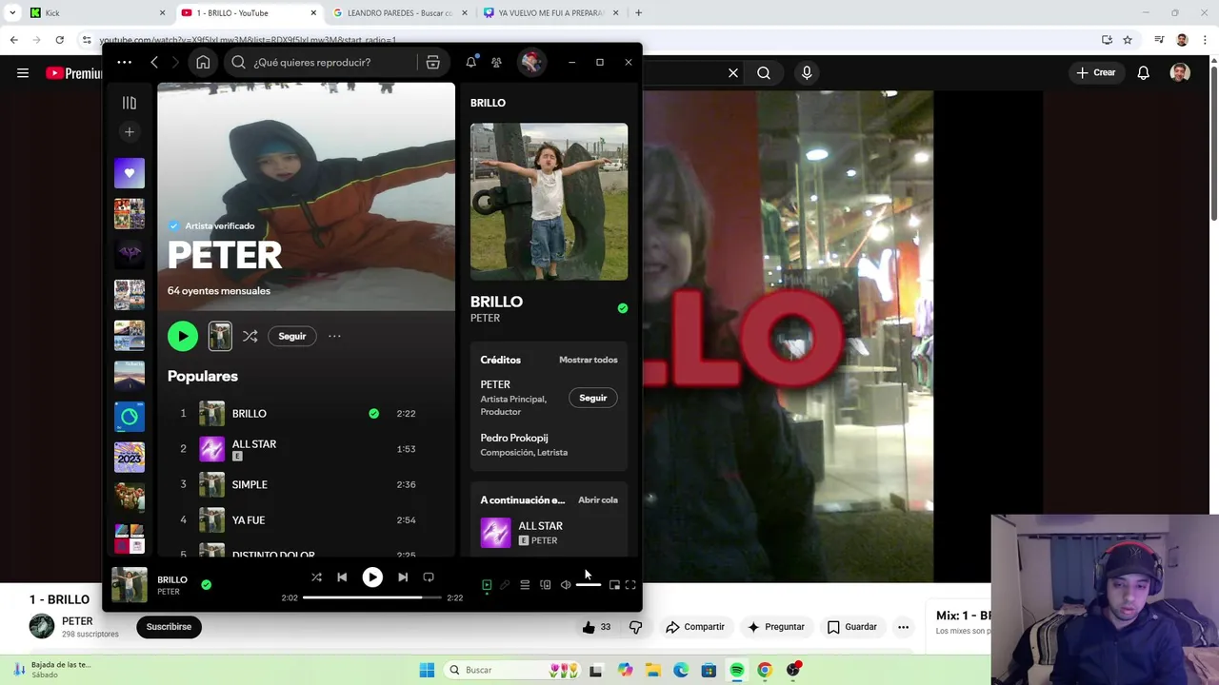Click YouTube search magnifier button
This screenshot has width=1219, height=685.
point(764,73)
